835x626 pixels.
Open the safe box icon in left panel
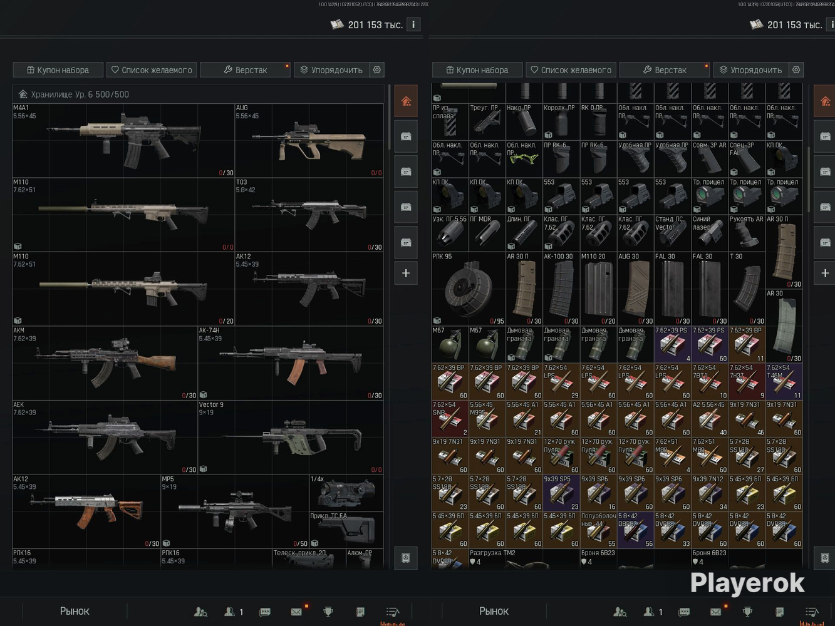tap(406, 558)
